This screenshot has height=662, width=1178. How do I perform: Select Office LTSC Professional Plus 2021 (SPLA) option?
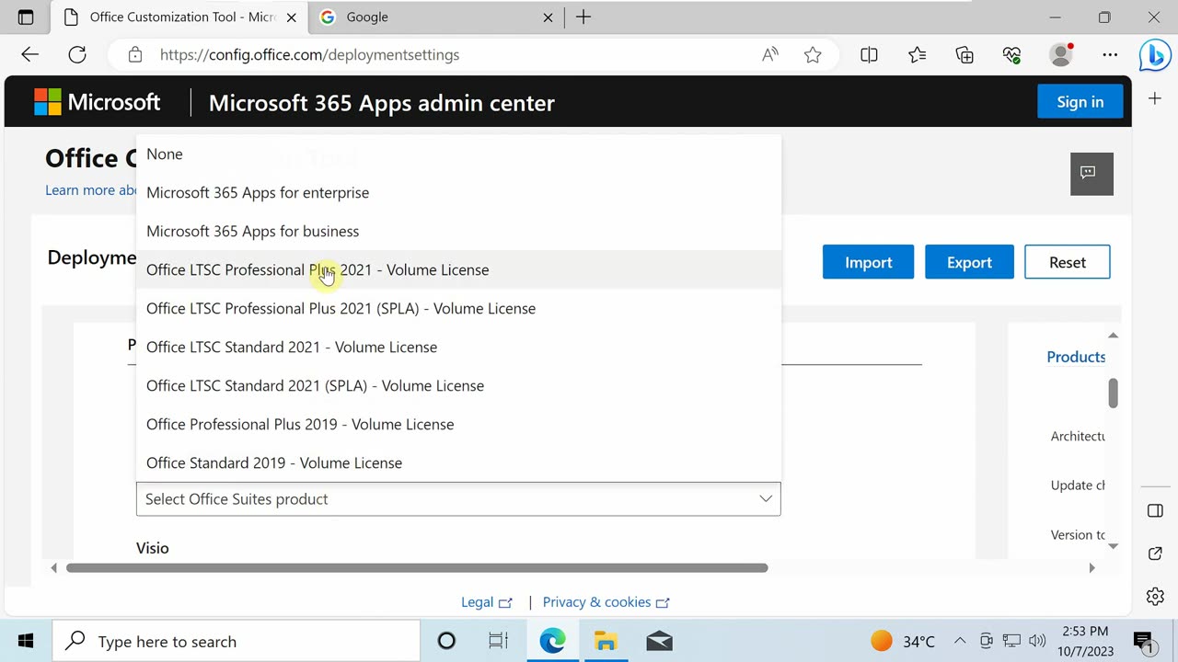coord(458,308)
